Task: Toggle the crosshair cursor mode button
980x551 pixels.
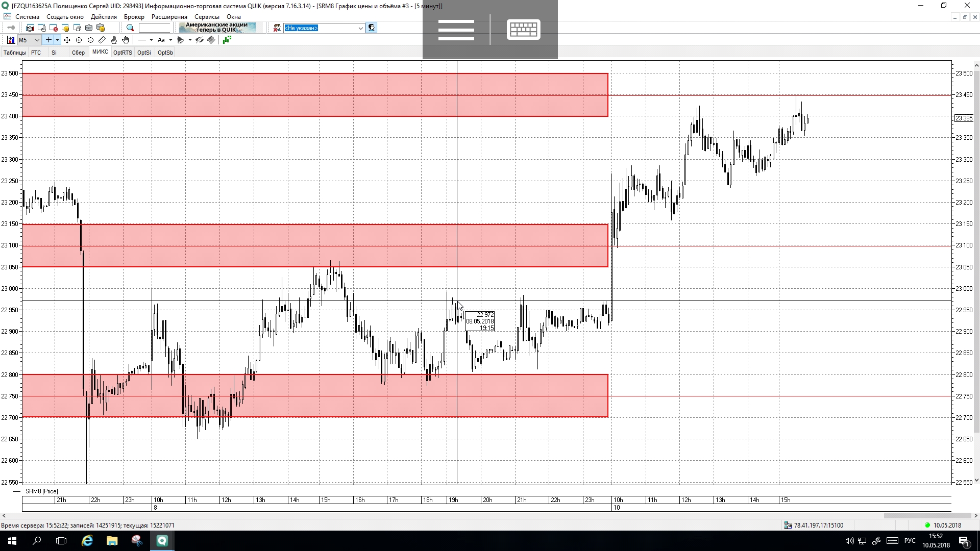Action: point(48,40)
